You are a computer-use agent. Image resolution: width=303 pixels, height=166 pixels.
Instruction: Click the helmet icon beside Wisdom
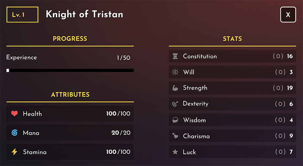pos(175,120)
